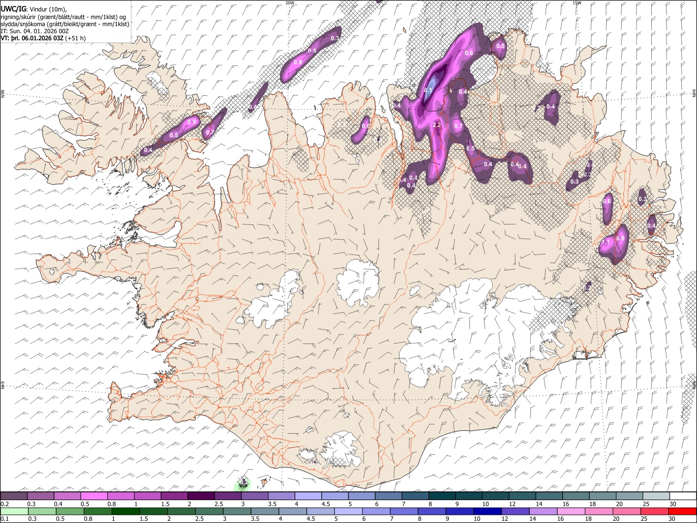Select the 0.2 swatch in purple legend row

[14, 496]
